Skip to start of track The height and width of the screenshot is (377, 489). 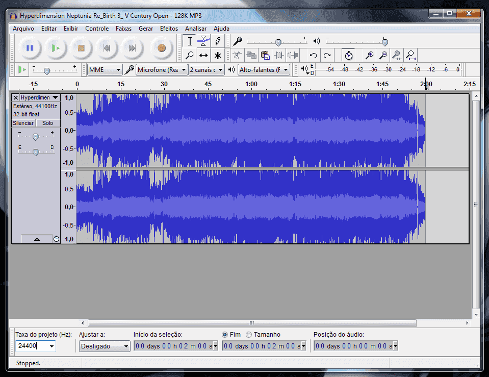click(107, 48)
